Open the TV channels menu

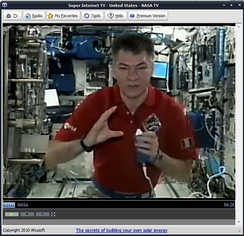click(12, 16)
